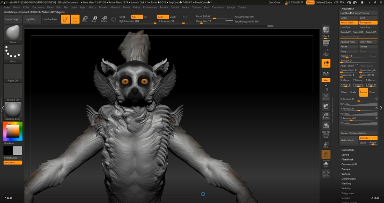384x203 pixels.
Task: Expand the Deformation section
Action: tap(348, 179)
